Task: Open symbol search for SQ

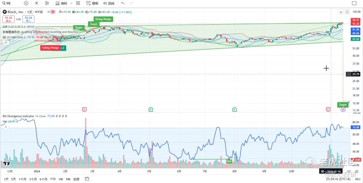Action: tap(6, 3)
